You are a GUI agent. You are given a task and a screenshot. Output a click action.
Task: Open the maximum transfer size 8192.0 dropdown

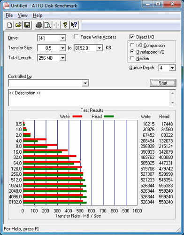click(x=100, y=48)
